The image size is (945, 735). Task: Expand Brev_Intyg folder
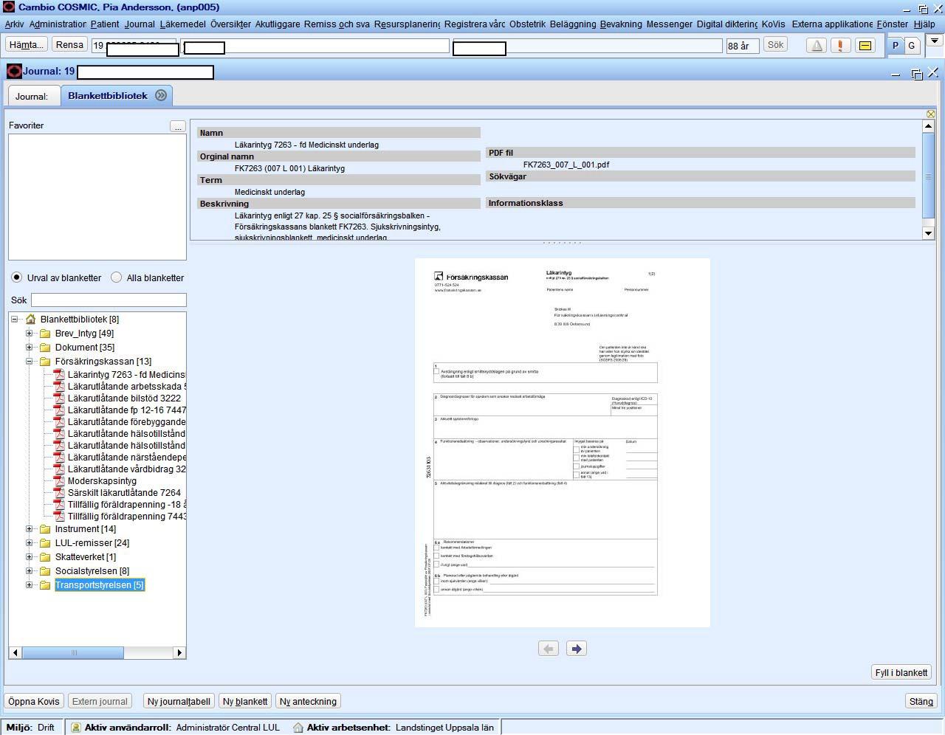pos(30,334)
